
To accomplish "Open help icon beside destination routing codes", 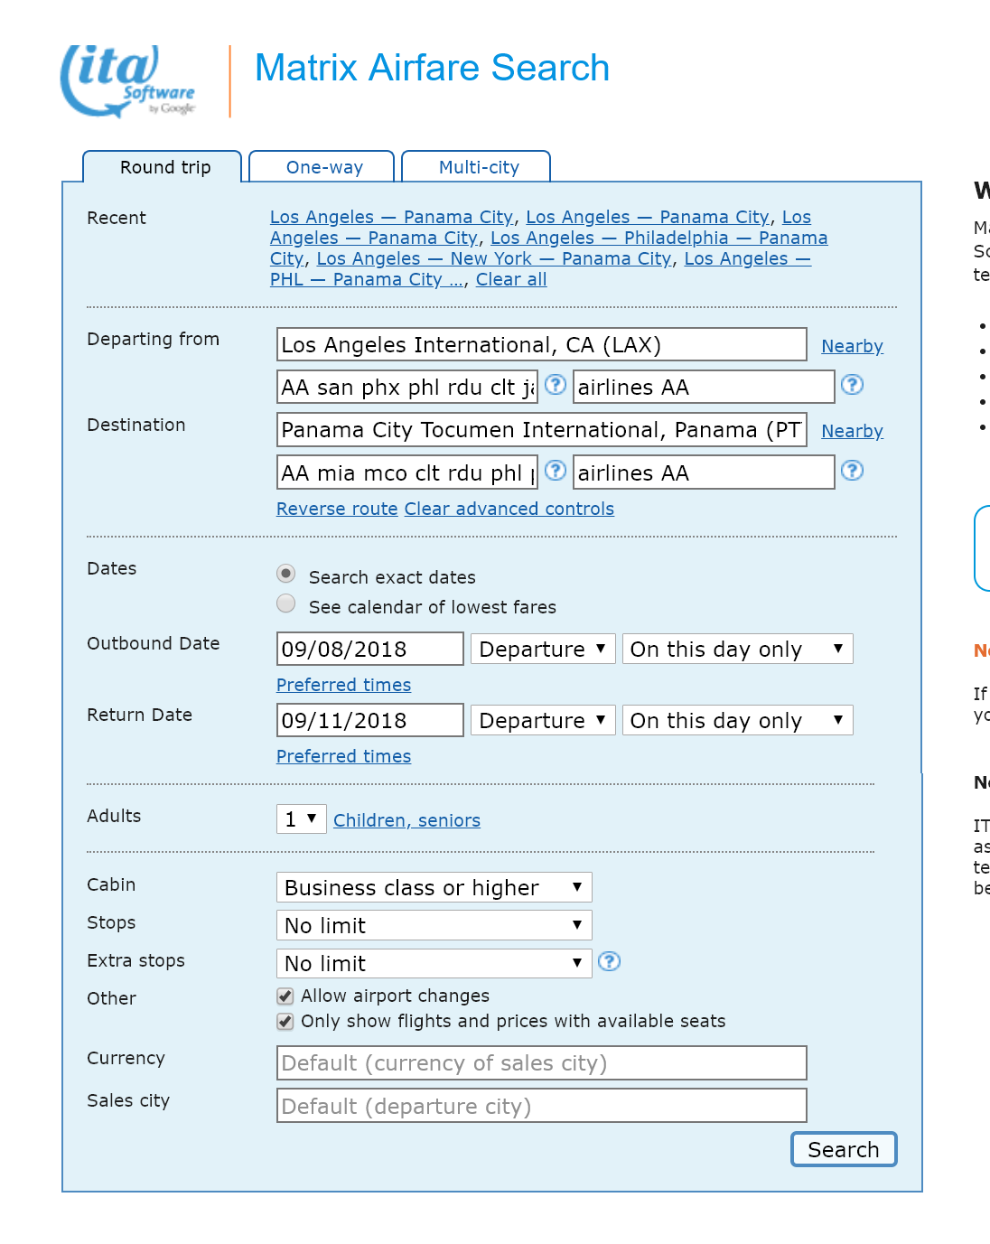I will point(556,471).
